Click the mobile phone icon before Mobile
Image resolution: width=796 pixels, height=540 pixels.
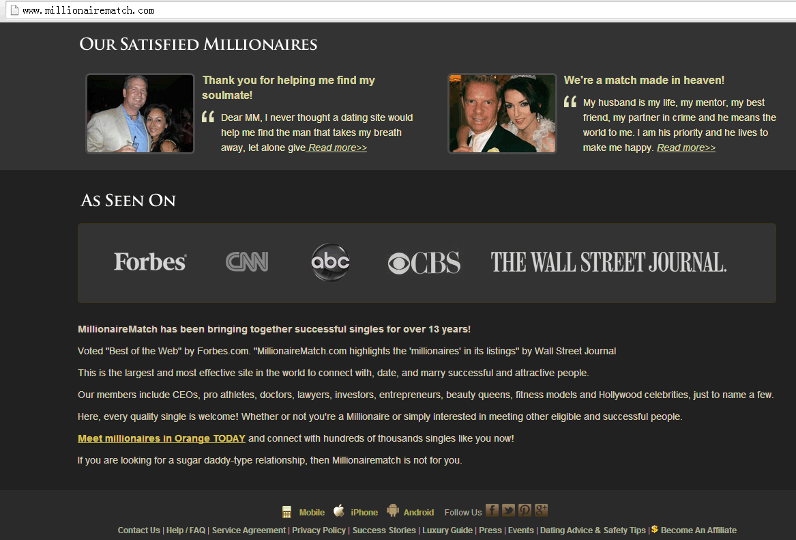287,512
